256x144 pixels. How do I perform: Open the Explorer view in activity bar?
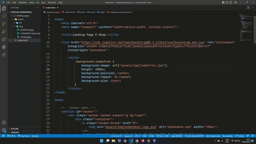[x=4, y=8]
